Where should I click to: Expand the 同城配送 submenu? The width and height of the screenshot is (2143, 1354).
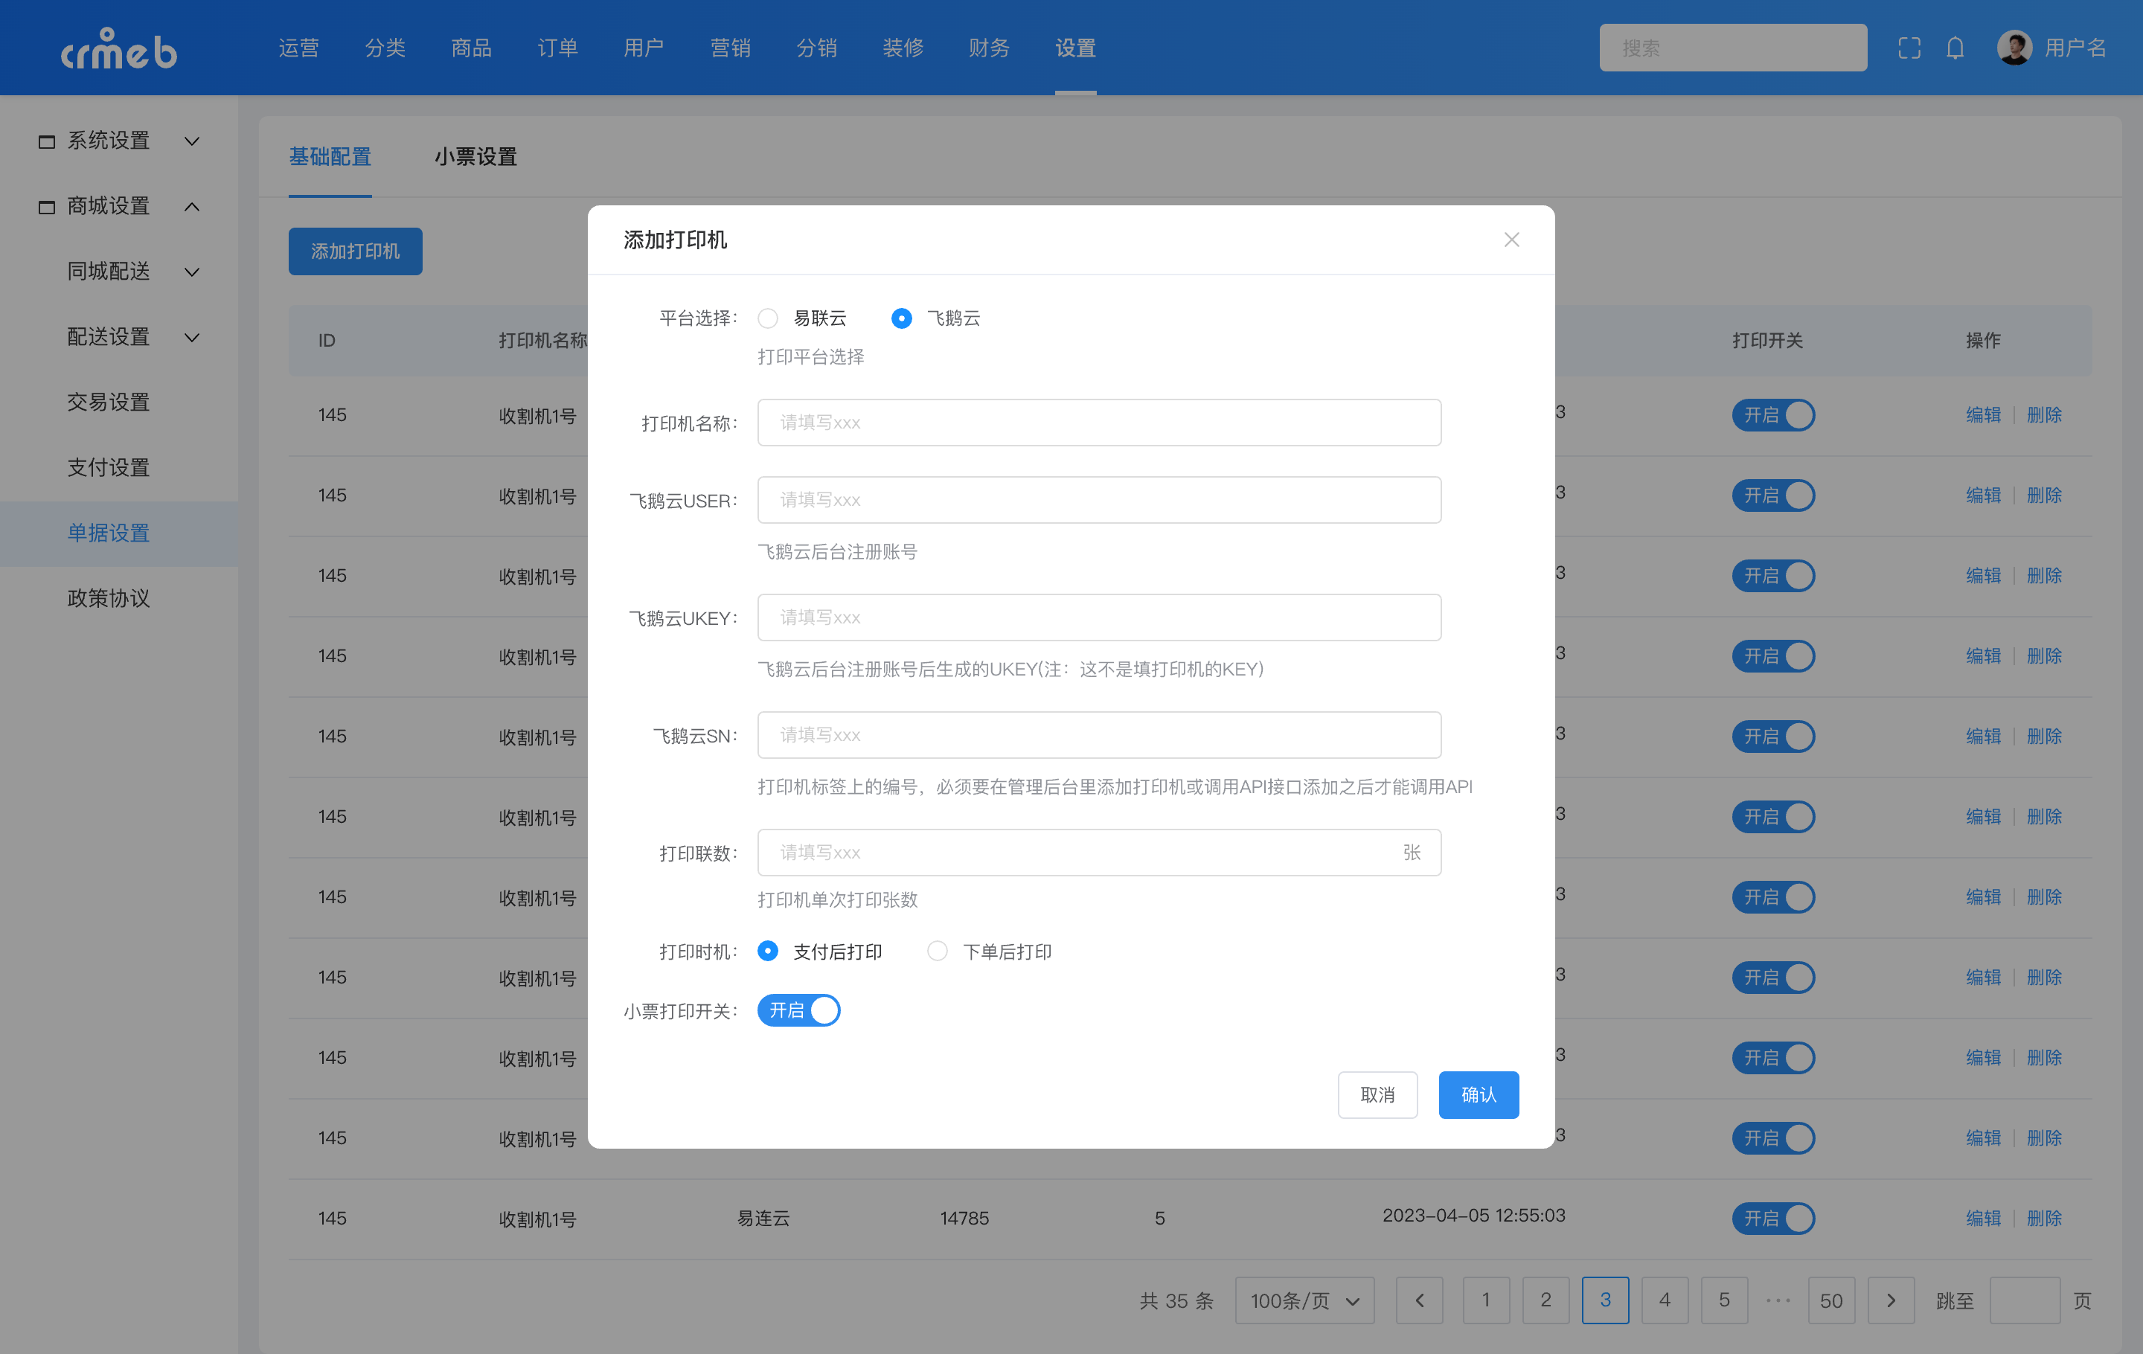[x=191, y=272]
